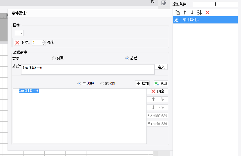The height and width of the screenshot is (156, 241).
Task: Click the move-to-bottom sort icon
Action: click(x=200, y=12)
